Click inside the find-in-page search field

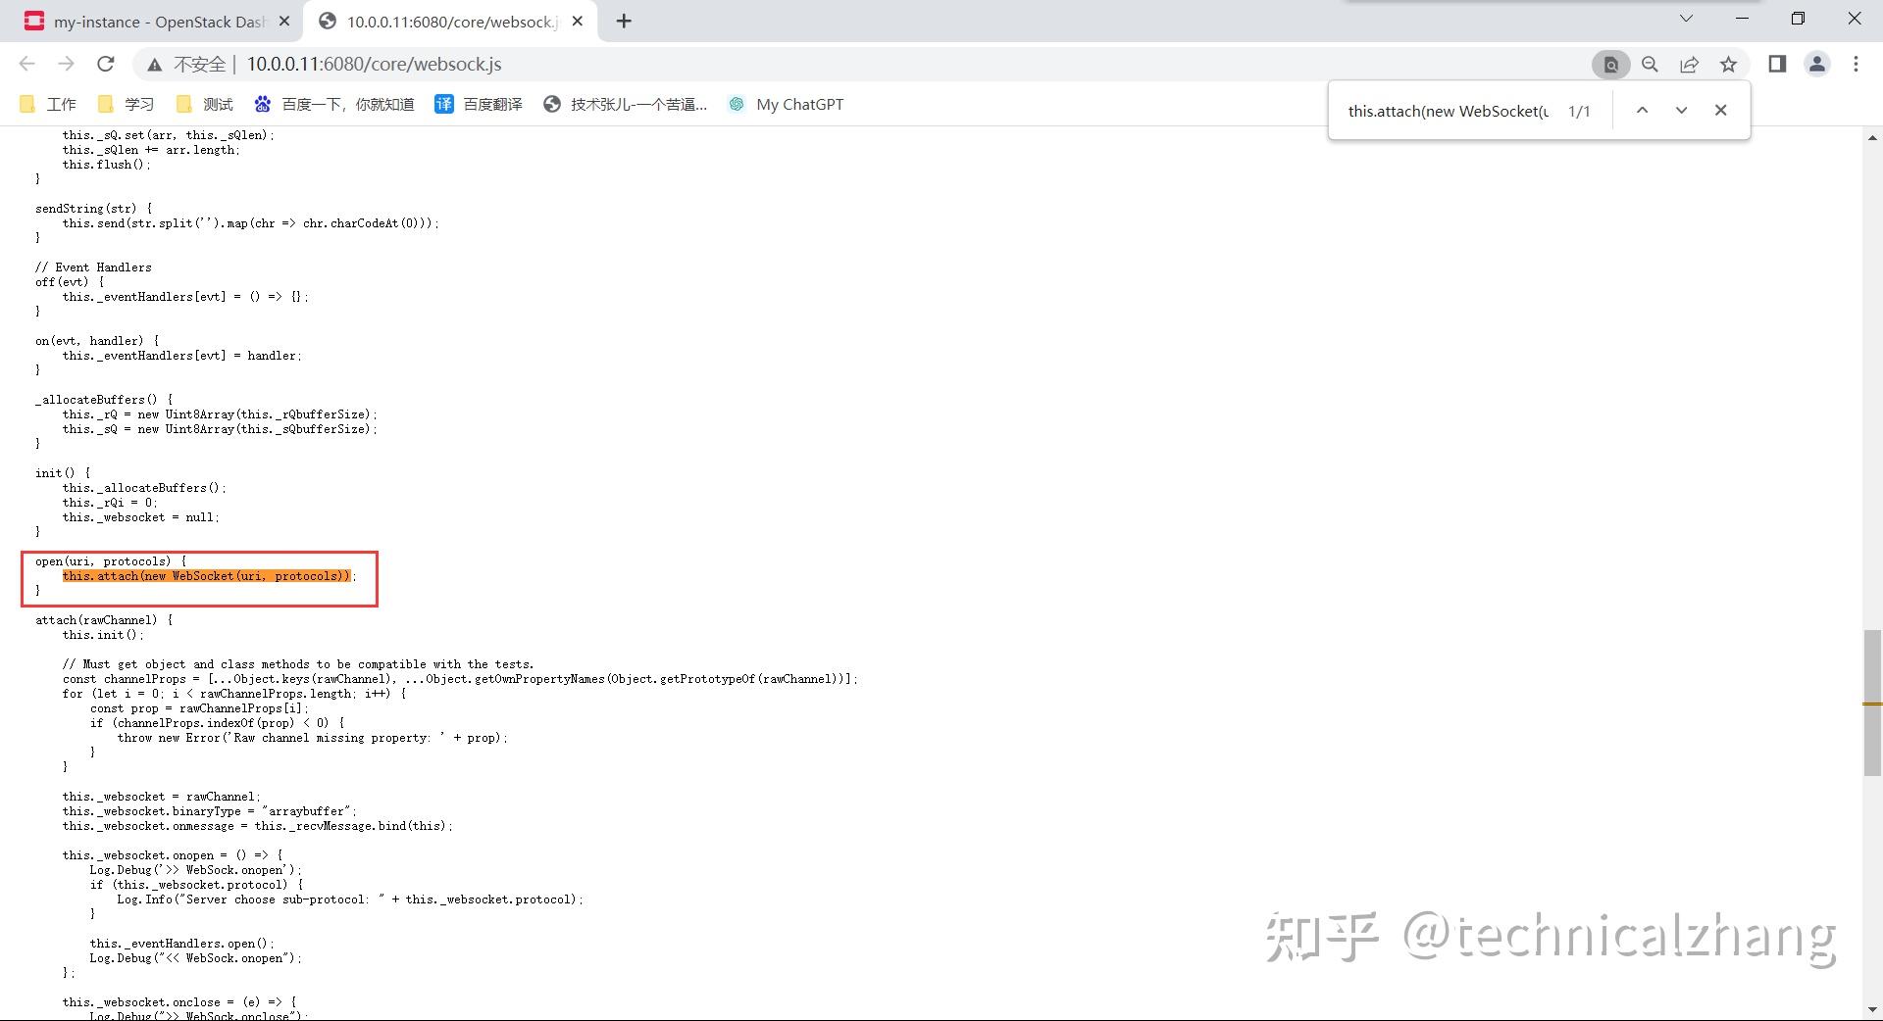(x=1442, y=111)
